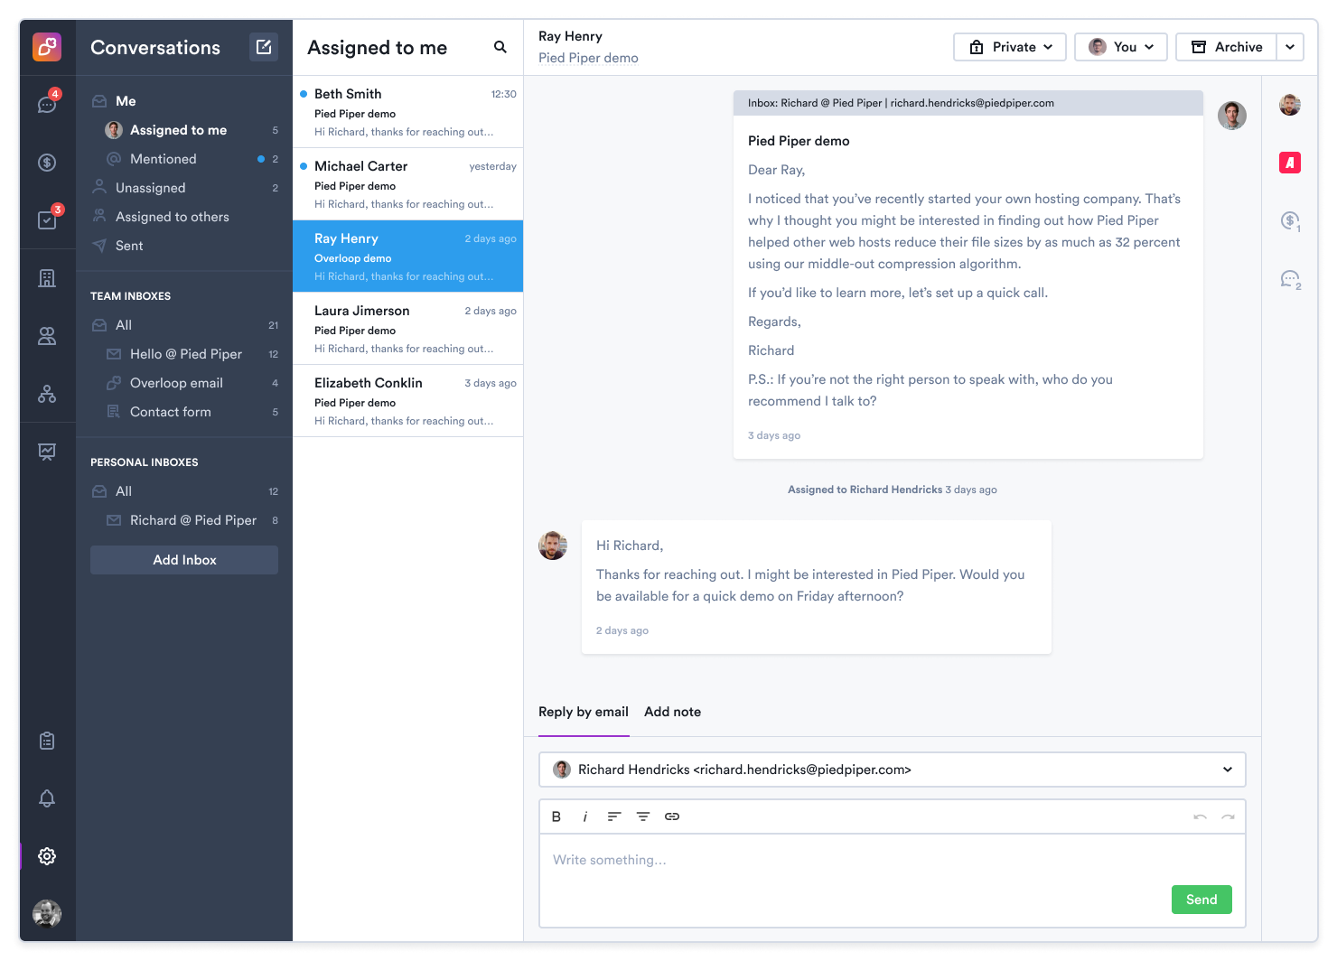Click the green Send button

[1201, 900]
